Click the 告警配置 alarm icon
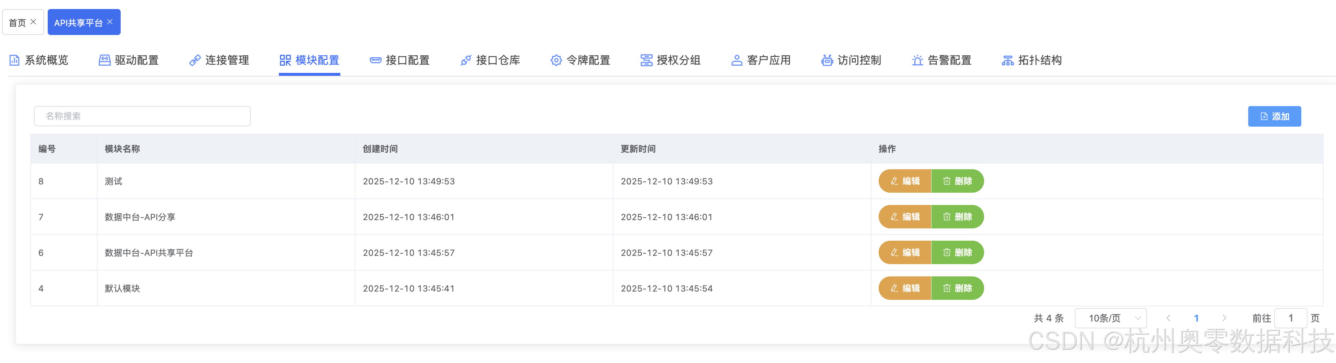 click(917, 60)
